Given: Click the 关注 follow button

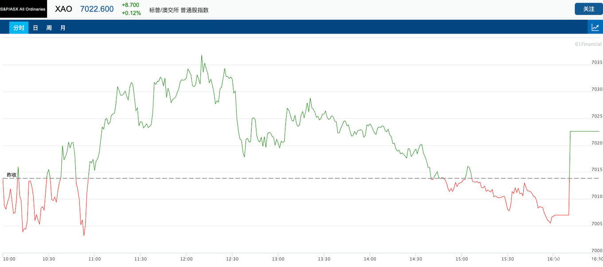Looking at the screenshot, I should click(589, 9).
